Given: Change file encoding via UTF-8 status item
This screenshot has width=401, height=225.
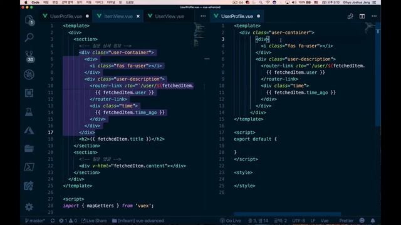Looking at the screenshot, I should pos(298,221).
